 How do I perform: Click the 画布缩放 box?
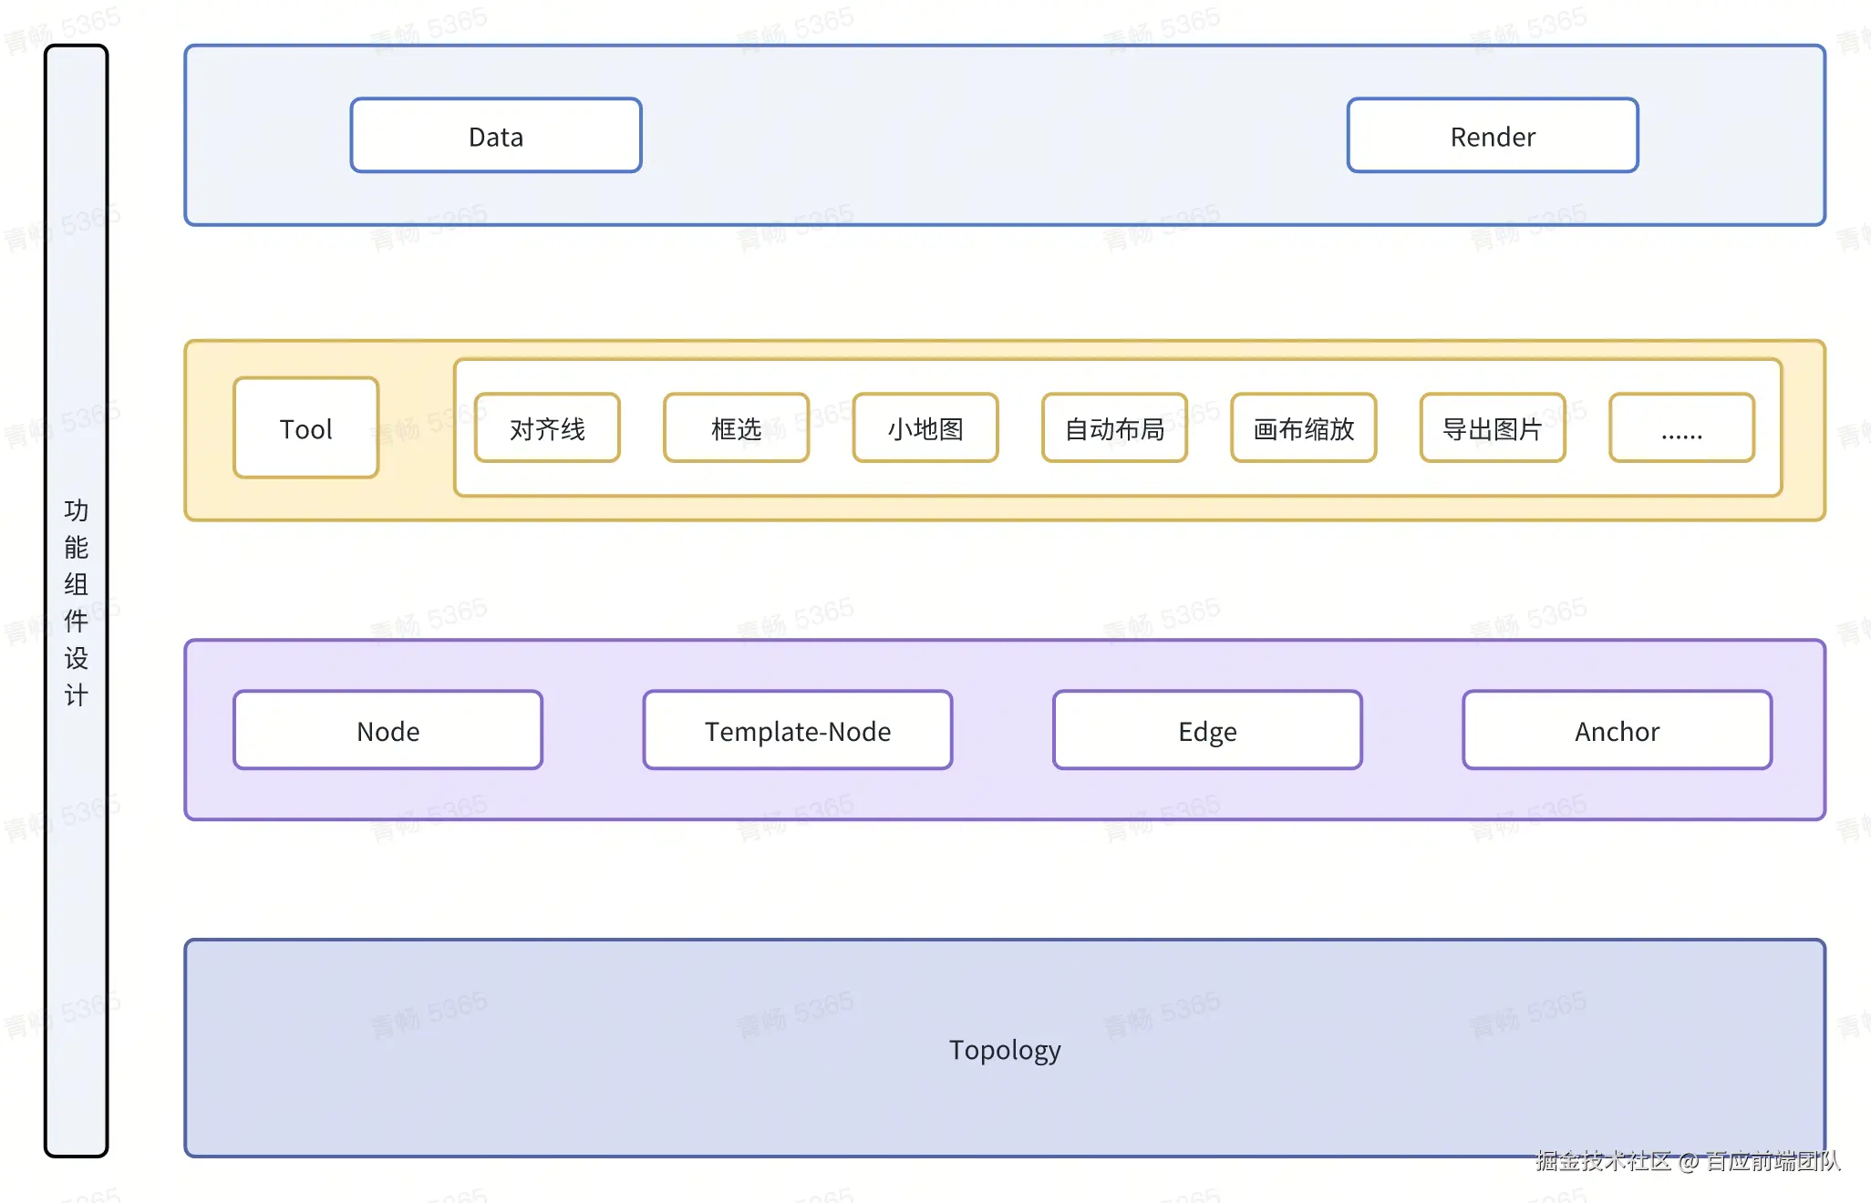tap(1303, 428)
